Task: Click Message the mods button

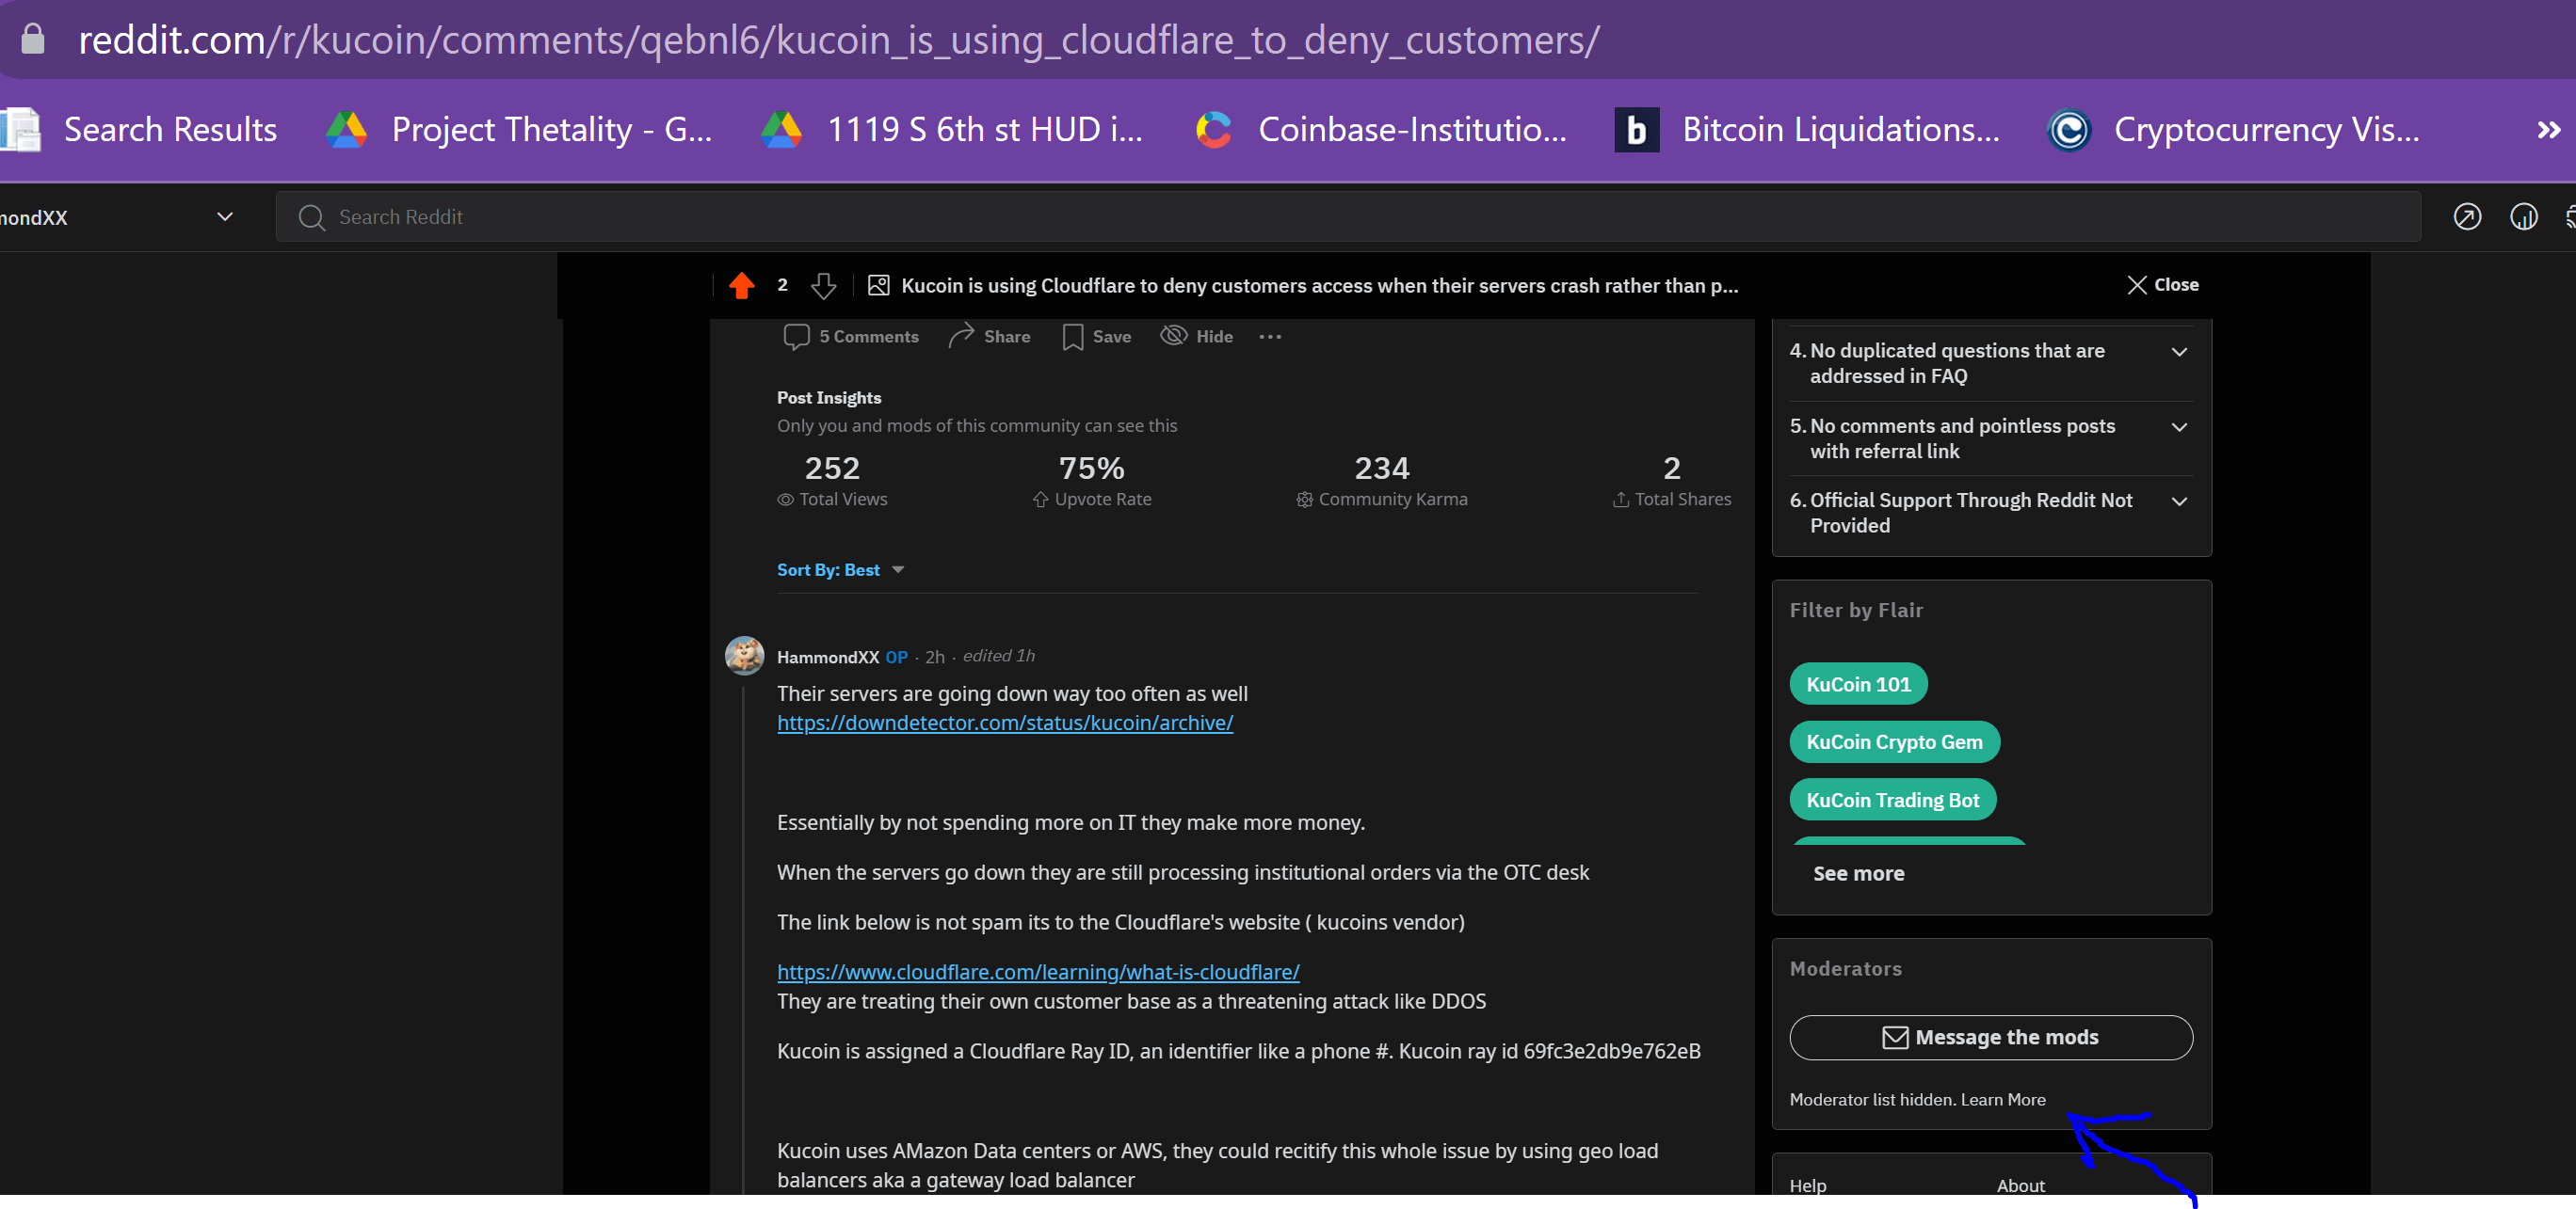Action: click(x=1990, y=1037)
